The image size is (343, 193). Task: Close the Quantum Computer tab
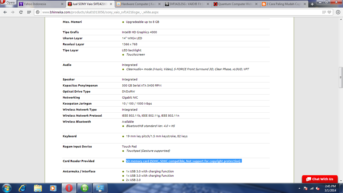click(257, 4)
